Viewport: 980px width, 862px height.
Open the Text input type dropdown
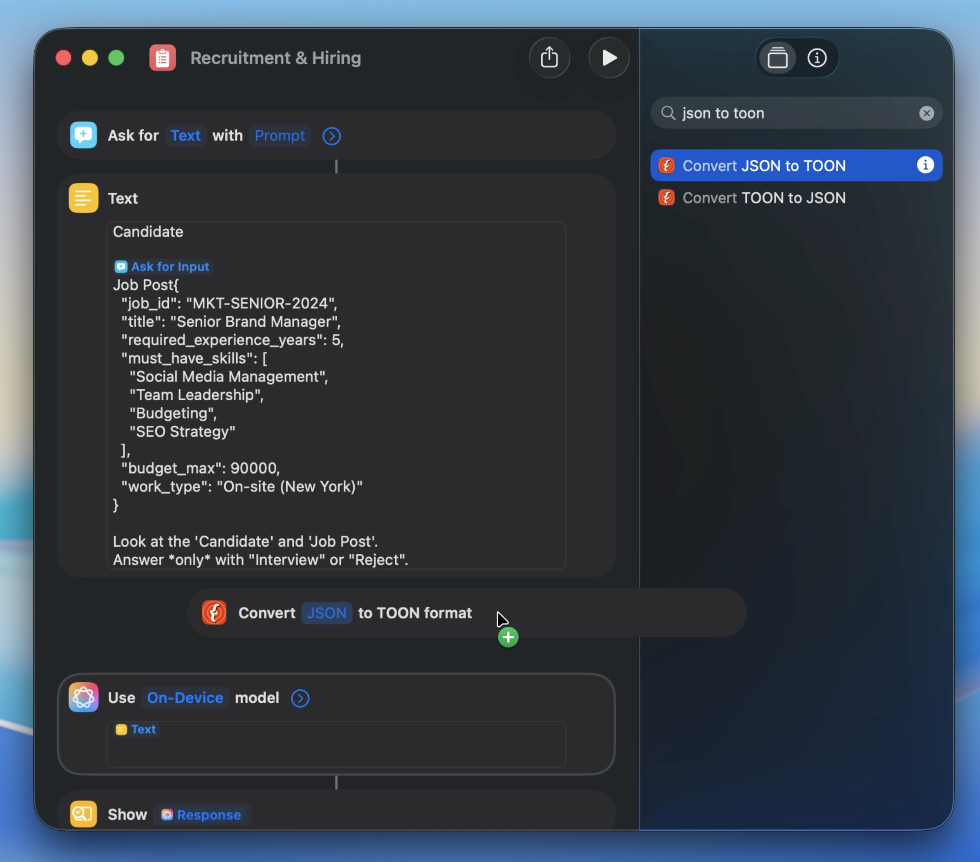click(185, 136)
